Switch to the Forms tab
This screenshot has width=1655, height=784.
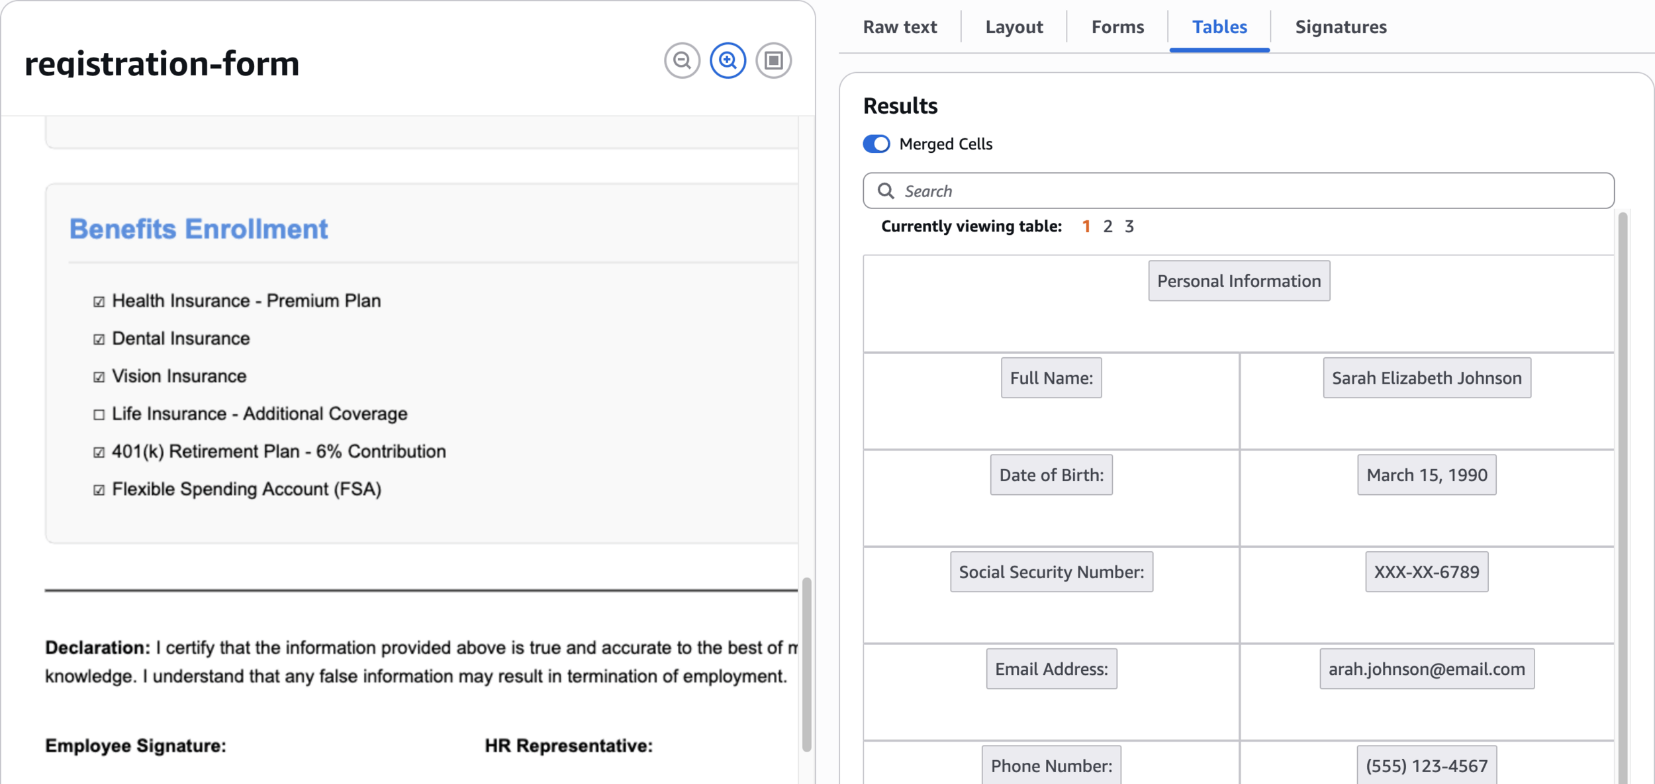click(x=1117, y=27)
